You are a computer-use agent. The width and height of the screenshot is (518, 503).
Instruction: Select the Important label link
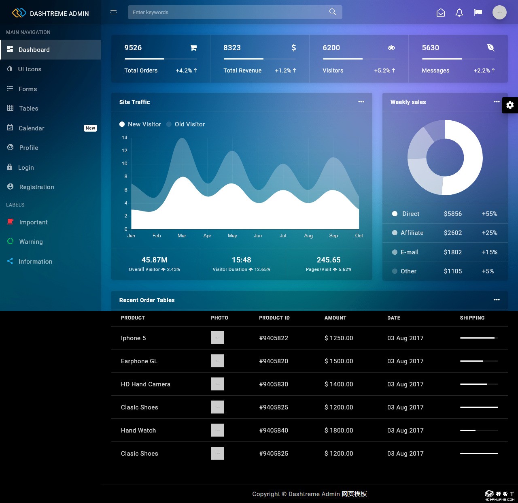(x=33, y=222)
